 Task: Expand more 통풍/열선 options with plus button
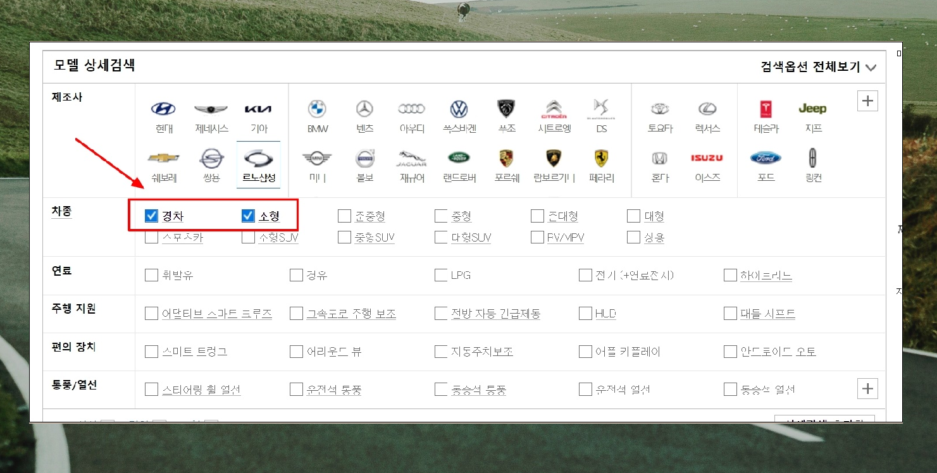point(867,388)
